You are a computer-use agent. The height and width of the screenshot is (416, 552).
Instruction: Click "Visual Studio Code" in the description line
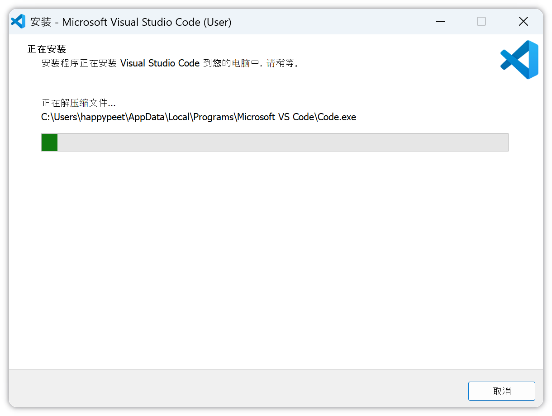pyautogui.click(x=160, y=63)
